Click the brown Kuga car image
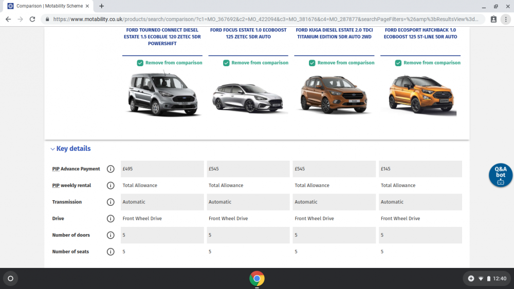The width and height of the screenshot is (514, 289). (x=334, y=94)
